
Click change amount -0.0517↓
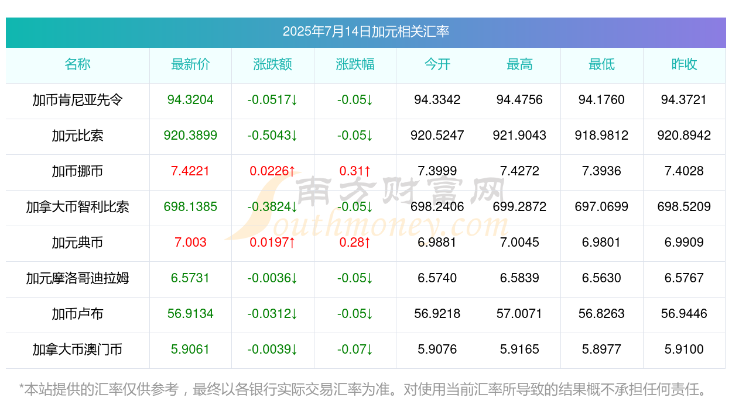click(272, 100)
